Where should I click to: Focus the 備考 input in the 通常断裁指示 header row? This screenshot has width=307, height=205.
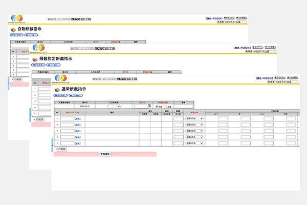(184, 106)
